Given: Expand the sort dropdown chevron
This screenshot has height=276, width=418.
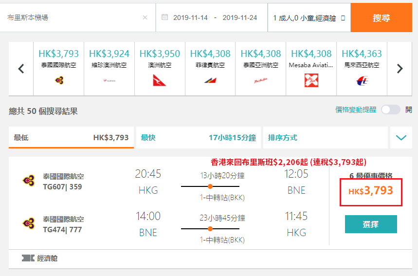Looking at the screenshot, I should coord(401,138).
